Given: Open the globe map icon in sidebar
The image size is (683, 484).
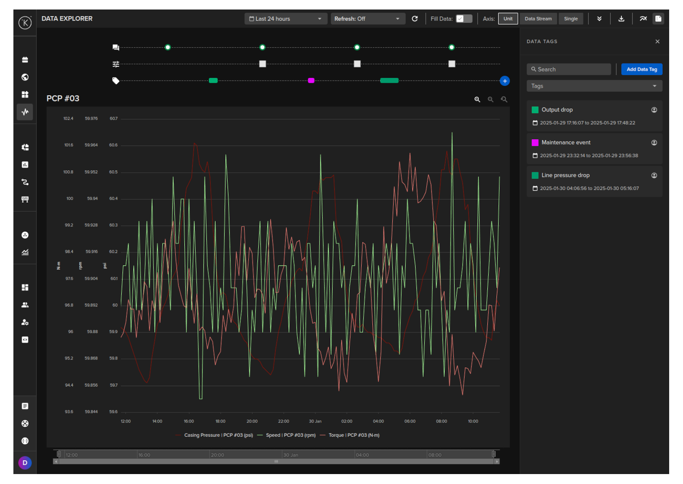Looking at the screenshot, I should point(25,77).
